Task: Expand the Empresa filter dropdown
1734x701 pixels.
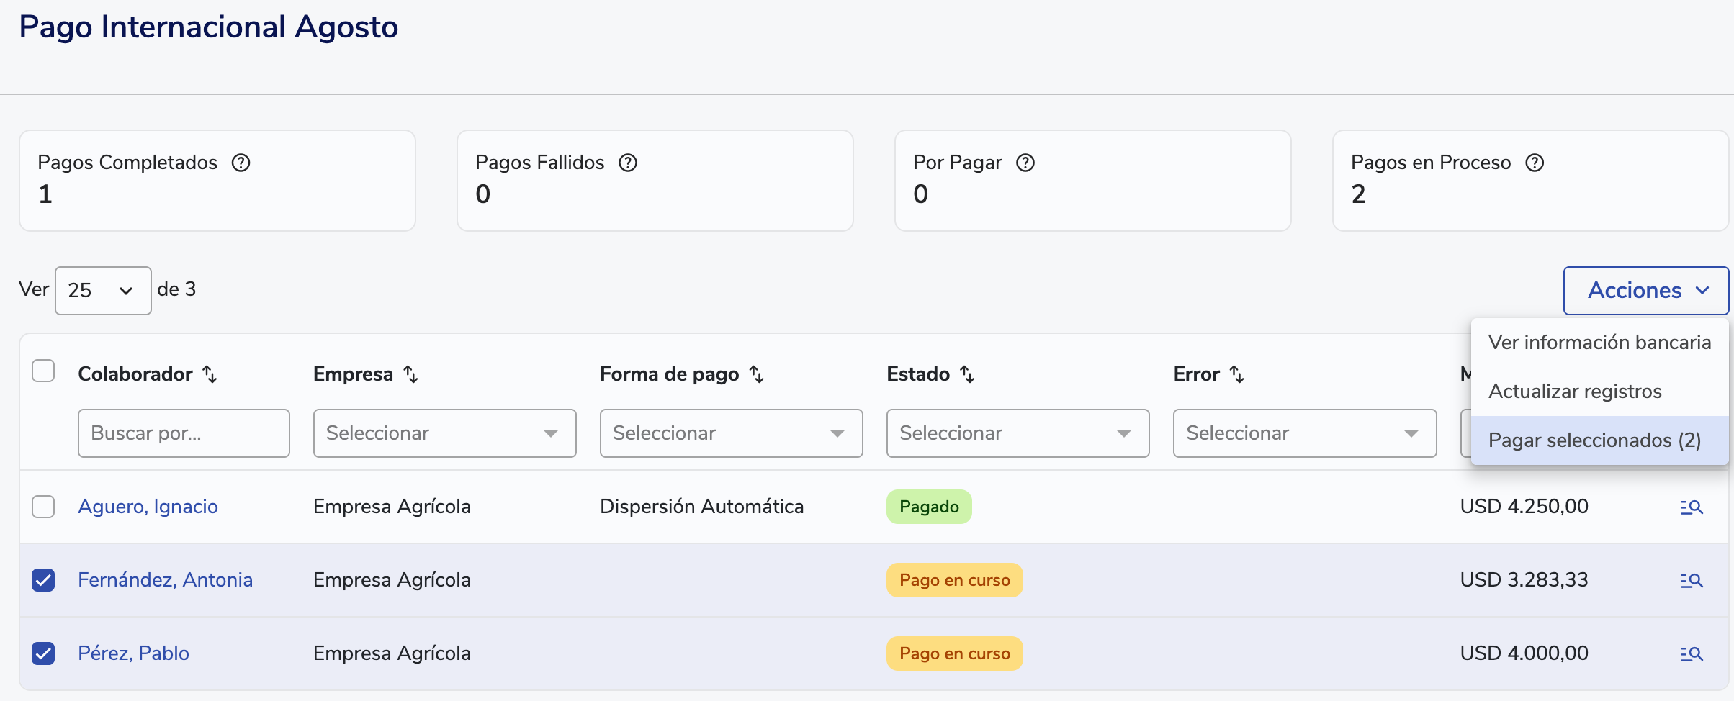Action: 444,433
